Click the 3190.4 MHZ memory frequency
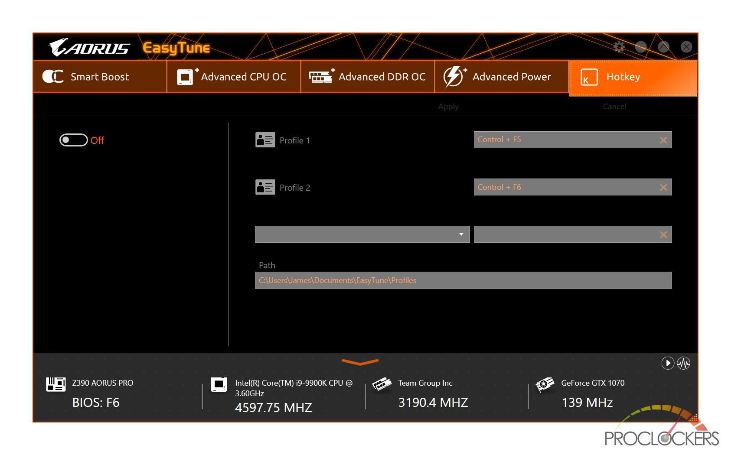731x455 pixels. [x=433, y=403]
